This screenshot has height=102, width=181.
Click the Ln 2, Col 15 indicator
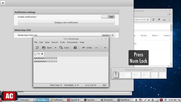tap(90, 85)
